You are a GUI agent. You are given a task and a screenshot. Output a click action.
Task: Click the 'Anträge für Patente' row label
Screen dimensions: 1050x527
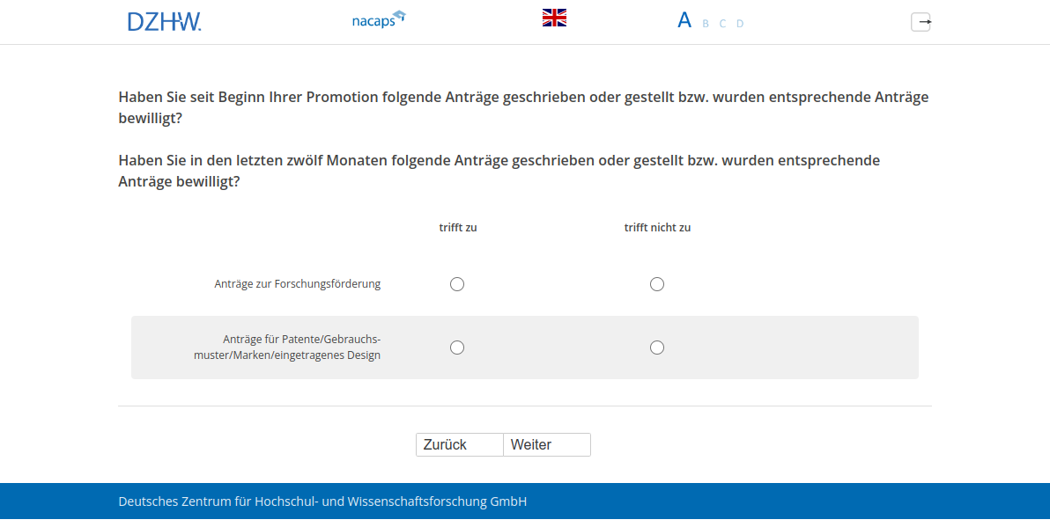pos(288,348)
